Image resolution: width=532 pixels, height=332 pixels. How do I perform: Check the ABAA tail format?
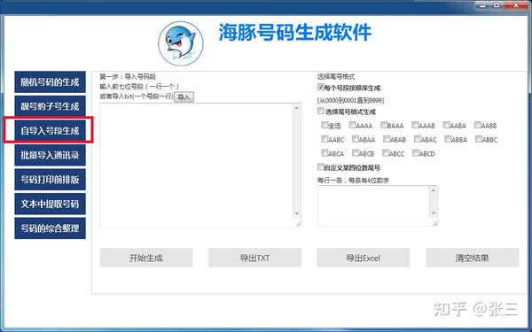tap(356, 139)
